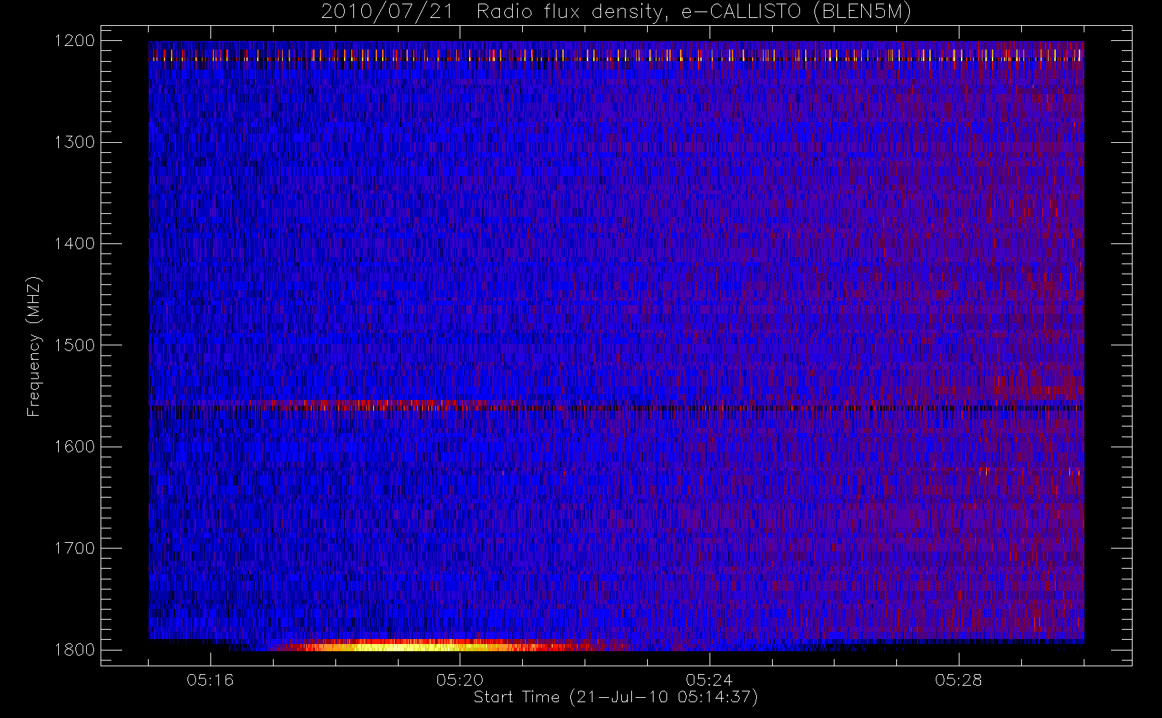Select the 1700 frequency axis label
Screen dimensions: 1162x718
coord(75,548)
